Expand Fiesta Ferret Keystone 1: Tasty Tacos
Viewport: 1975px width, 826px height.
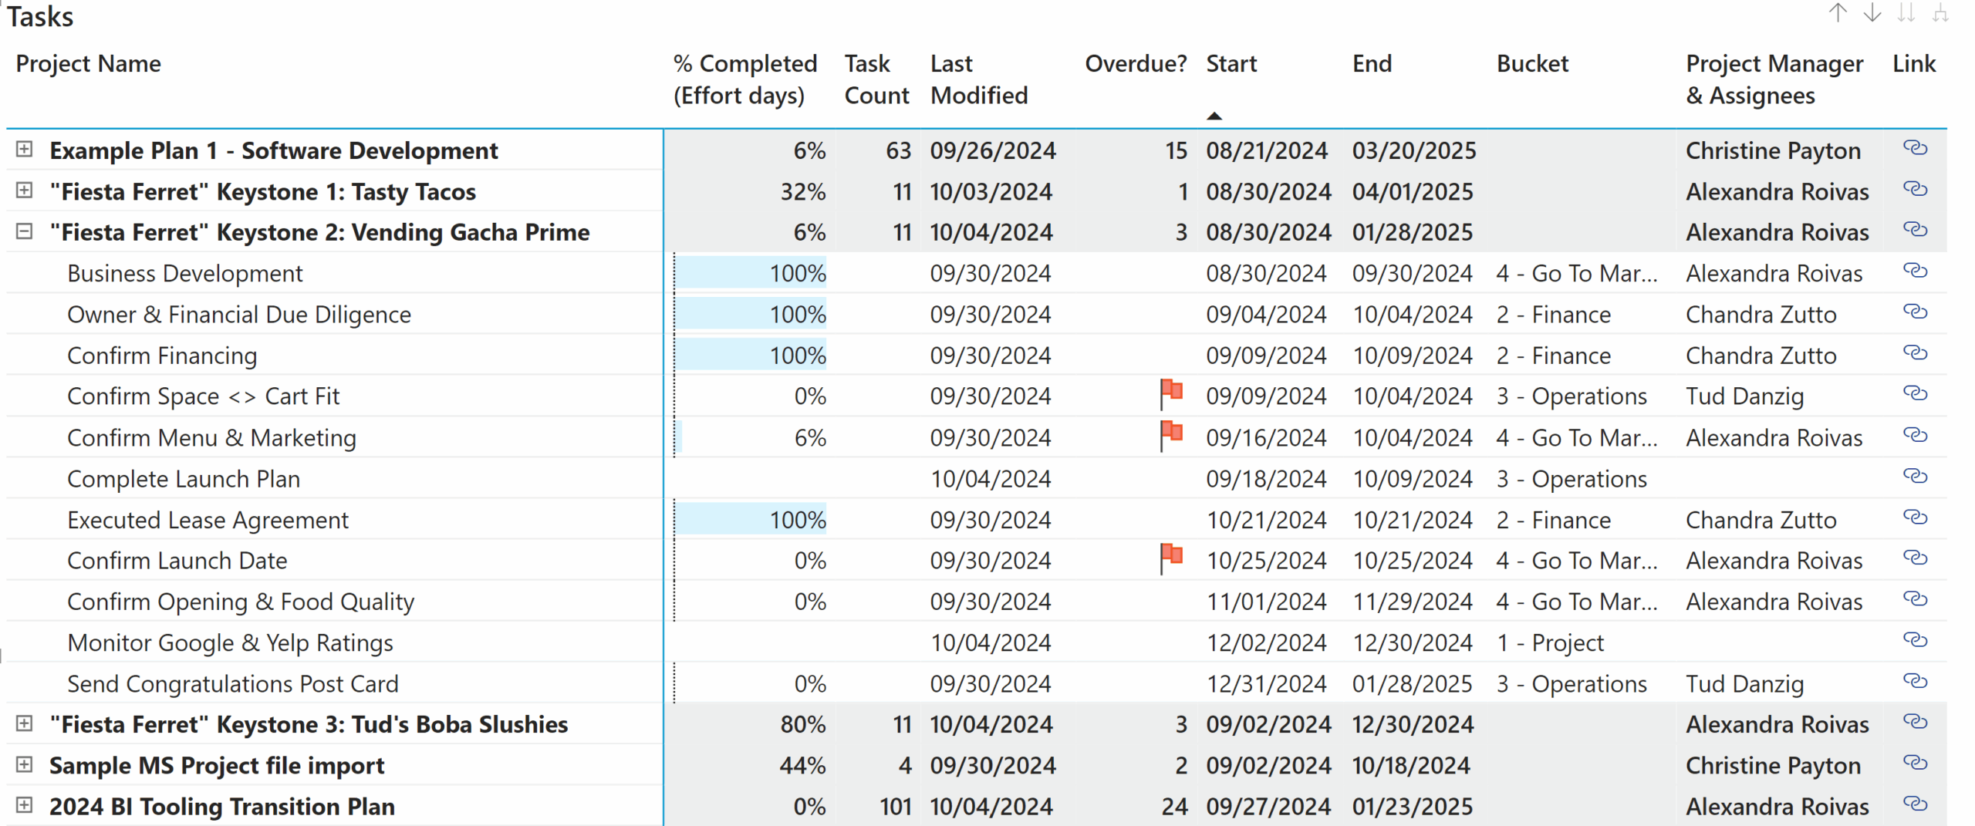click(x=24, y=190)
